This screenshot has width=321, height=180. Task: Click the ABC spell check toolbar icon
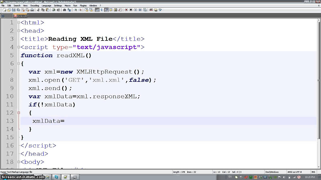point(151,10)
